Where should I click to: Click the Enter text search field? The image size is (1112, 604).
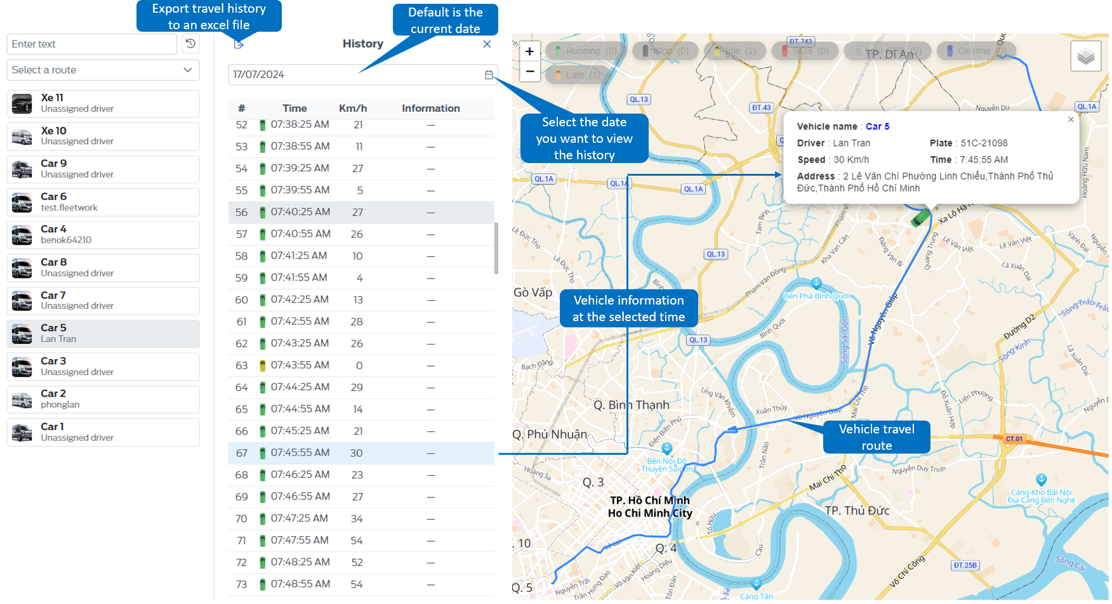(x=92, y=44)
